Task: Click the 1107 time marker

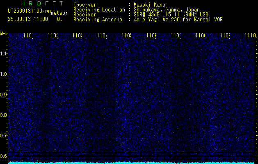Action: click(x=176, y=35)
